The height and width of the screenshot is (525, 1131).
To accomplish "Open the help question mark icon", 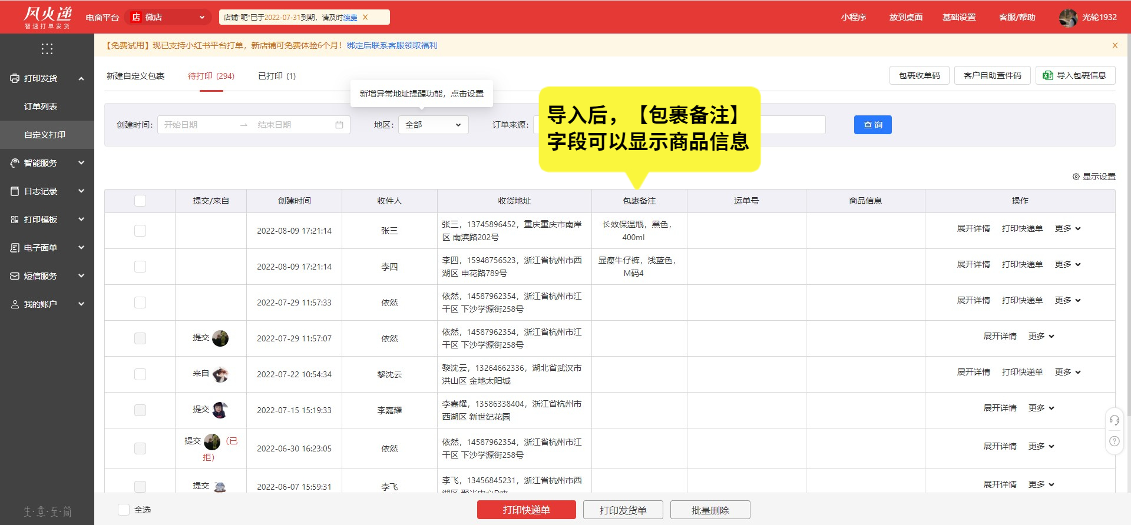I will (1114, 441).
